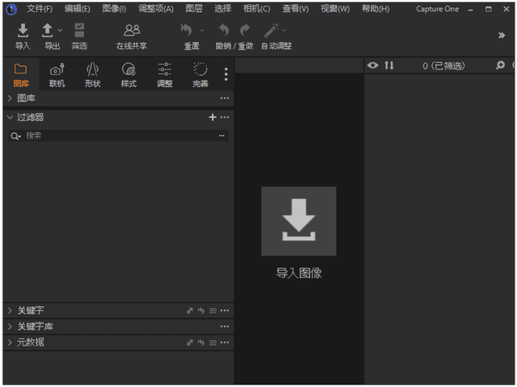Toggle sort order arrows in browser header
Image resolution: width=517 pixels, height=387 pixels.
(x=389, y=65)
